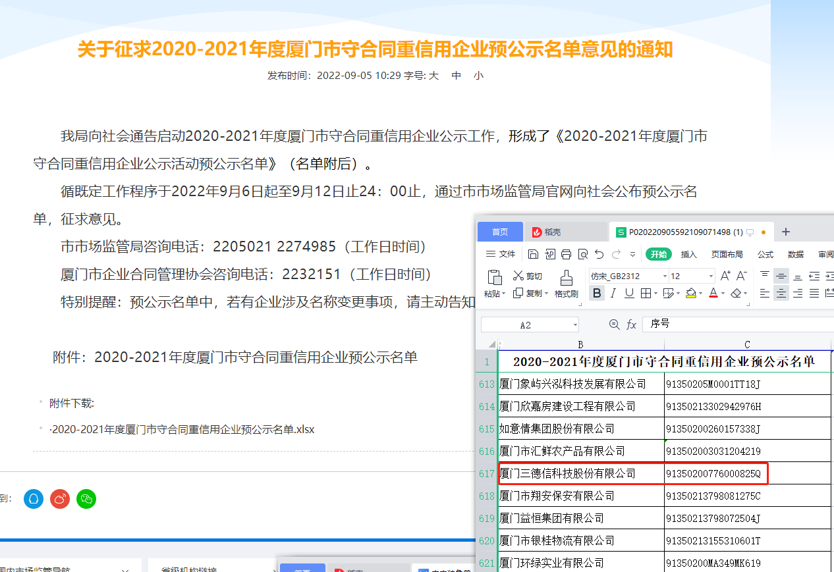Viewport: 834px width, 572px height.
Task: Open the 插入 ribbon tab
Action: point(688,255)
